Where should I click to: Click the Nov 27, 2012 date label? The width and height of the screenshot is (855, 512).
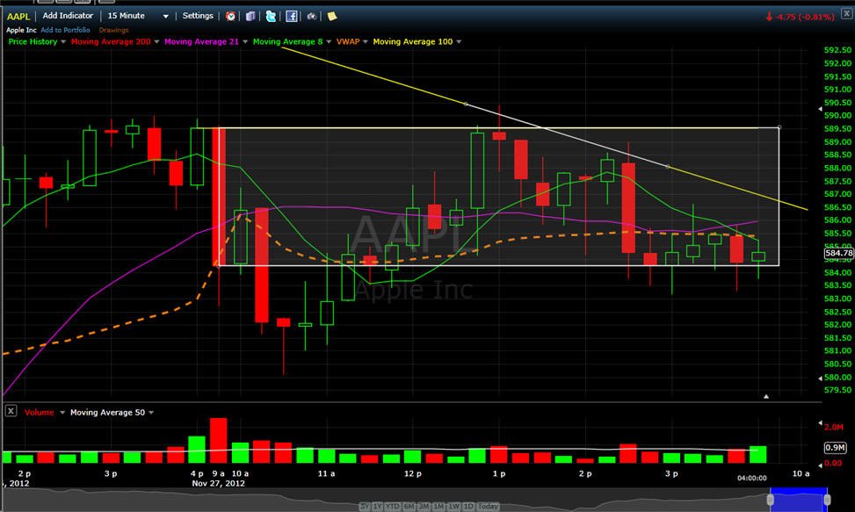218,483
